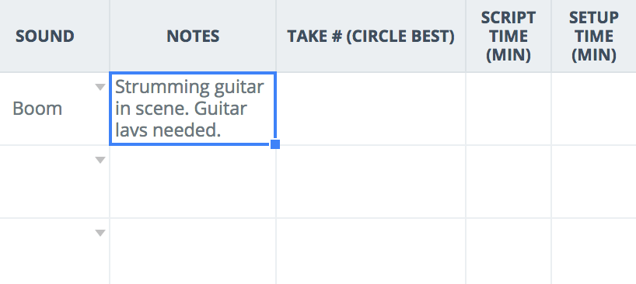Expand third row Sound dropdown arrow
This screenshot has height=284, width=636.
click(100, 233)
